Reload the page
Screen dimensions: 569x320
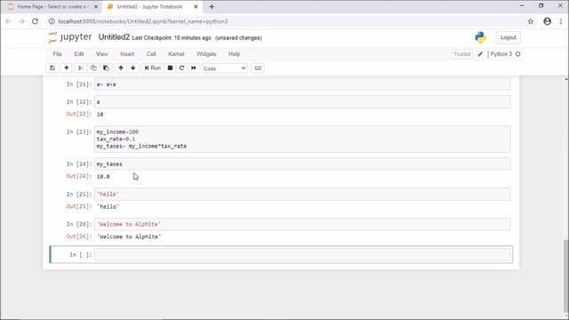pyautogui.click(x=36, y=21)
